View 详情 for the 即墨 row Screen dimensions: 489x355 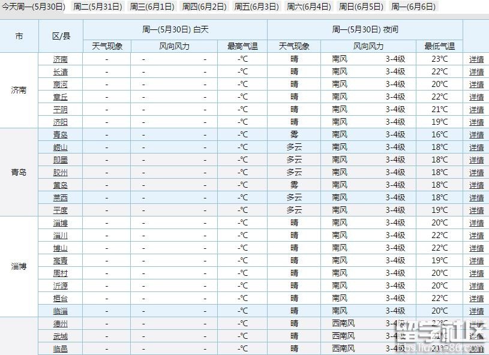click(x=476, y=160)
